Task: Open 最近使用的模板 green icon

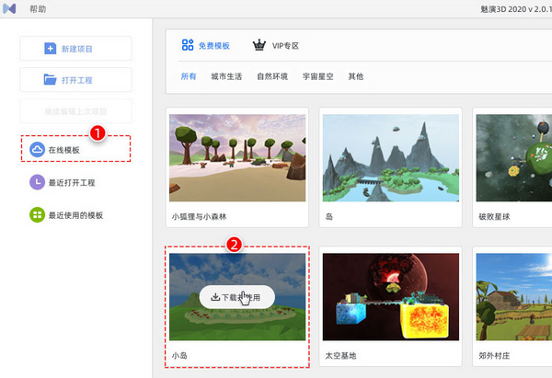Action: pos(36,215)
